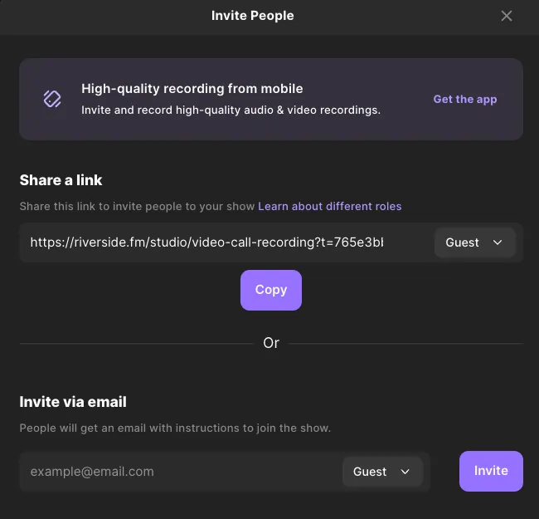Image resolution: width=539 pixels, height=519 pixels.
Task: Click the "Or" divider label
Action: pyautogui.click(x=271, y=343)
